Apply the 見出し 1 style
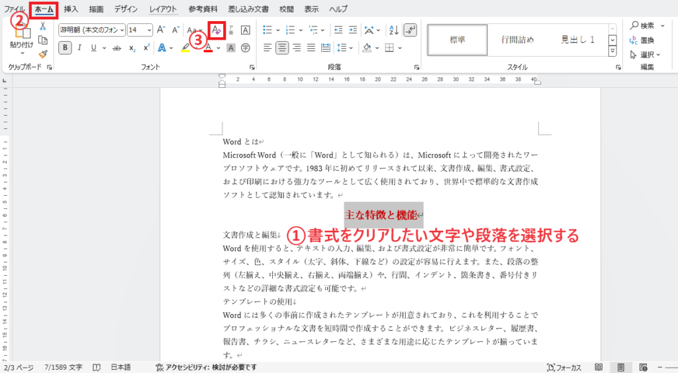This screenshot has width=678, height=373. [x=577, y=40]
